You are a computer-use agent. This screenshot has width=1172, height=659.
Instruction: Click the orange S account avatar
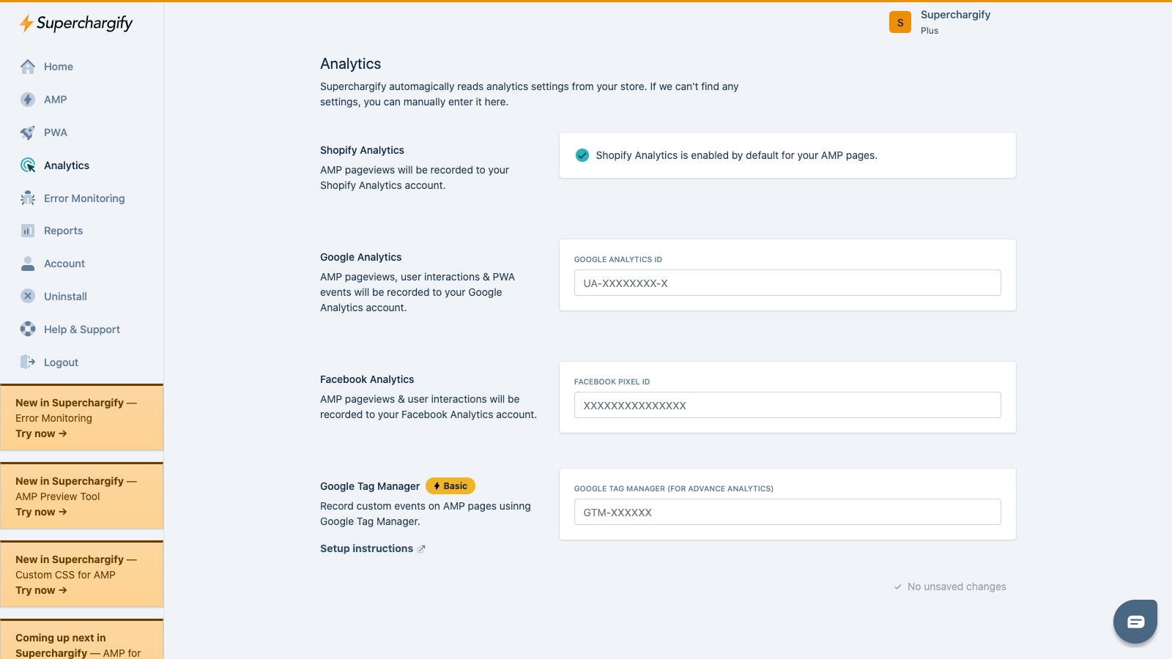(900, 22)
